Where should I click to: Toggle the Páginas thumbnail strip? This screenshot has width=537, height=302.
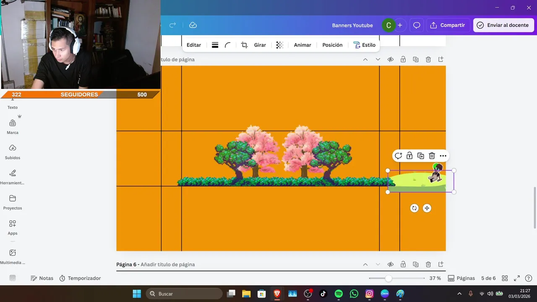tap(461, 278)
